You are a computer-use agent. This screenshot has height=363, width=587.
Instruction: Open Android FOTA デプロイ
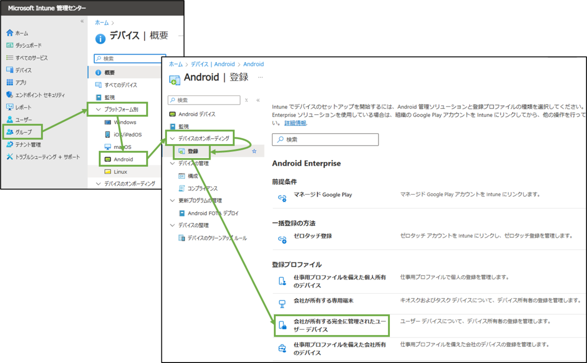click(x=208, y=213)
